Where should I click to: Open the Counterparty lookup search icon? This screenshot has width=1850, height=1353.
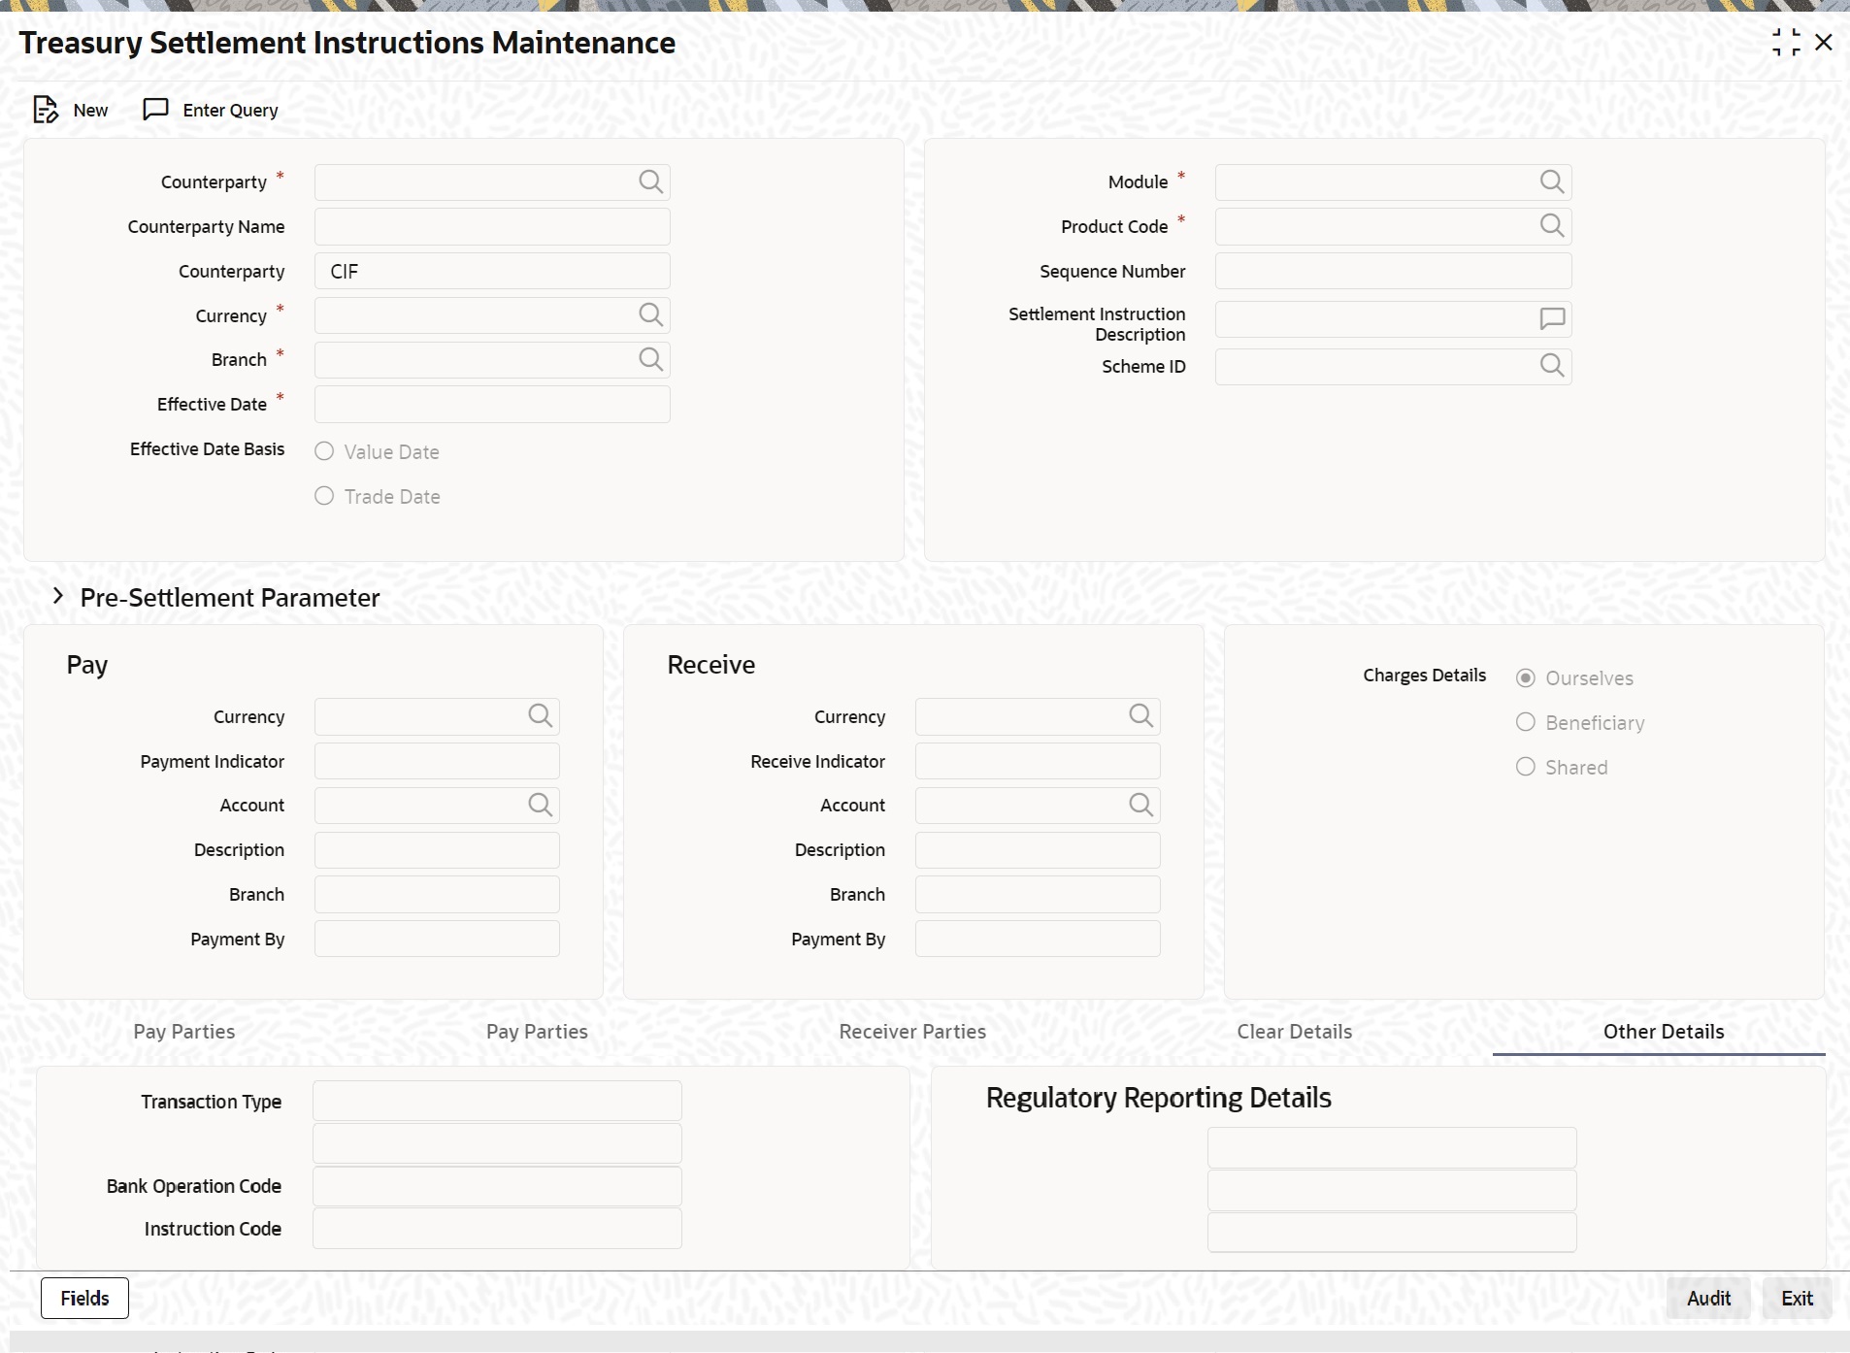pos(651,181)
